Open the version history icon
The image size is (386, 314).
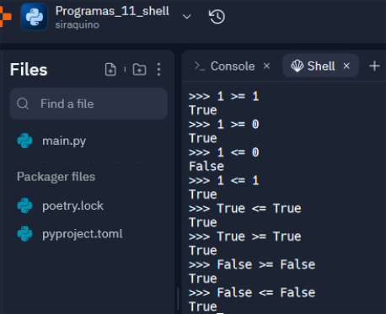click(217, 17)
